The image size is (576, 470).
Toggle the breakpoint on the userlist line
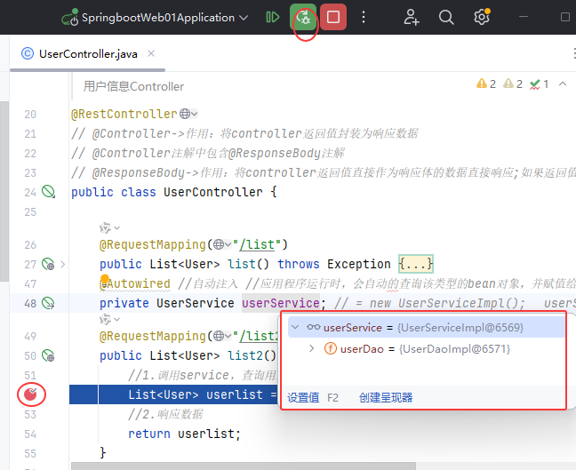click(x=32, y=394)
